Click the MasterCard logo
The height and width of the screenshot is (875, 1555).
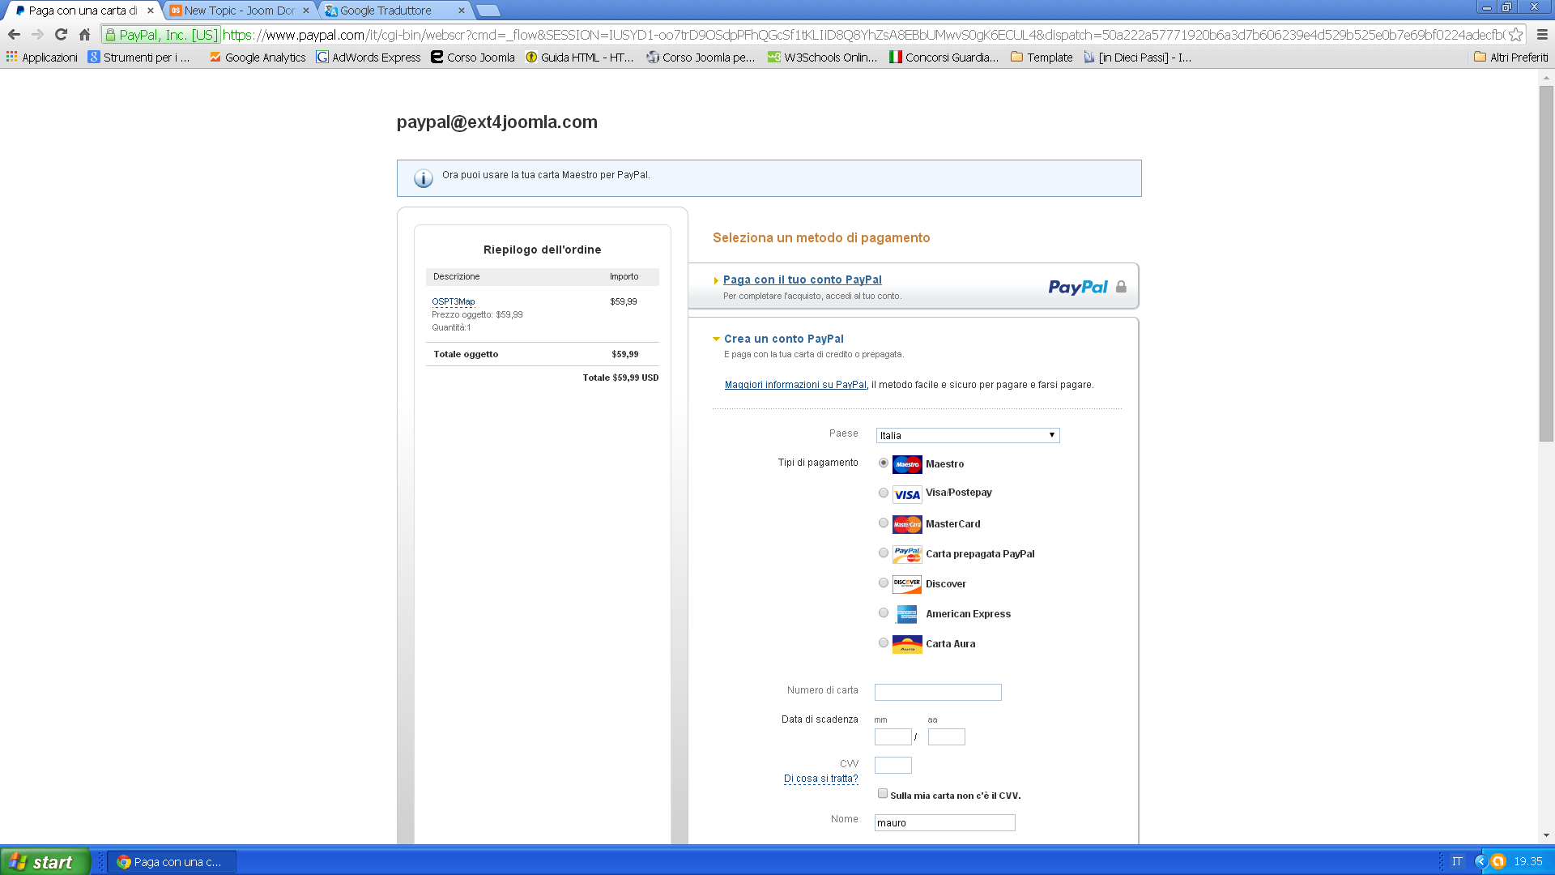(x=907, y=524)
